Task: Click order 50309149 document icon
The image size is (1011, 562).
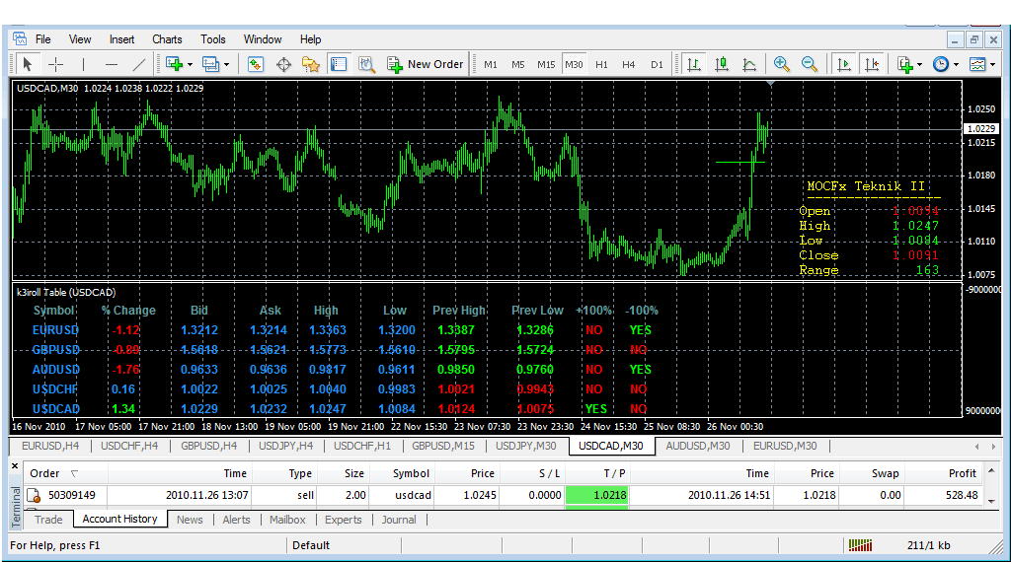Action: click(x=34, y=495)
